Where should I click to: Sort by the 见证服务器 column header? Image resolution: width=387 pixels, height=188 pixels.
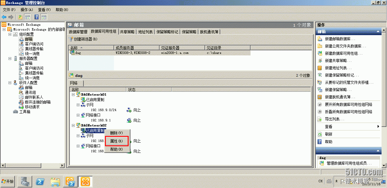tap(182, 48)
